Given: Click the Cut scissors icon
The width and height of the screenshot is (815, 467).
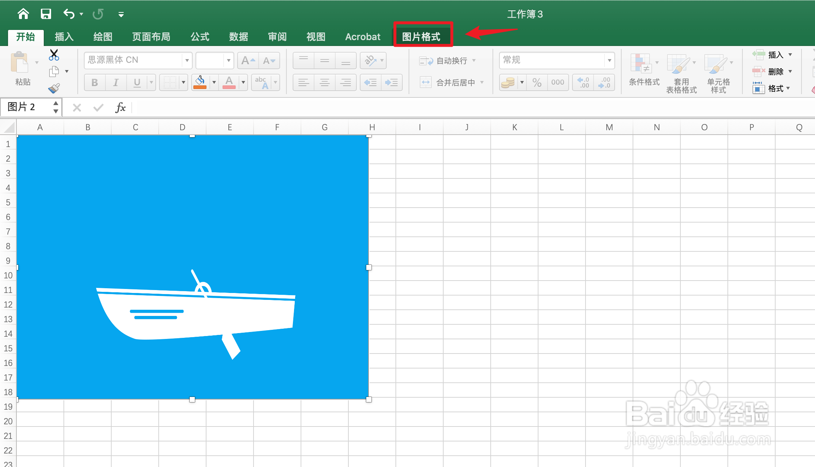Looking at the screenshot, I should (x=54, y=55).
